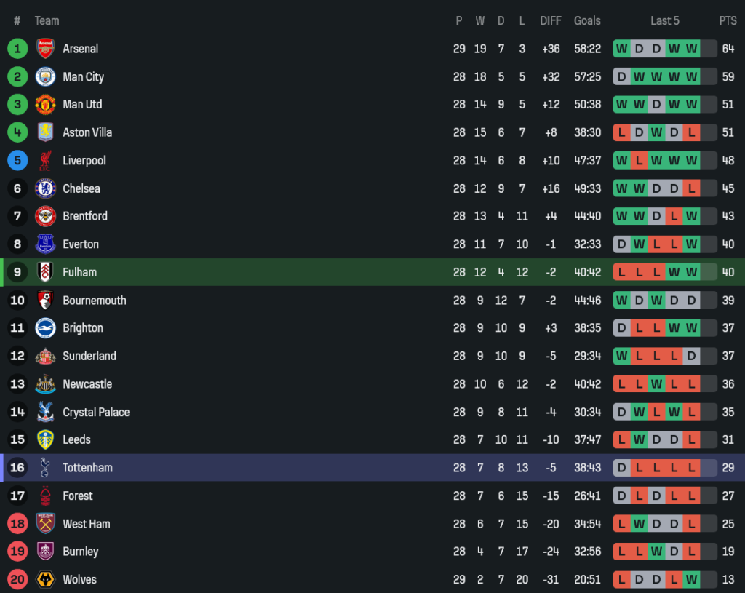The width and height of the screenshot is (745, 593).
Task: Click the West Ham club crest
Action: [45, 524]
